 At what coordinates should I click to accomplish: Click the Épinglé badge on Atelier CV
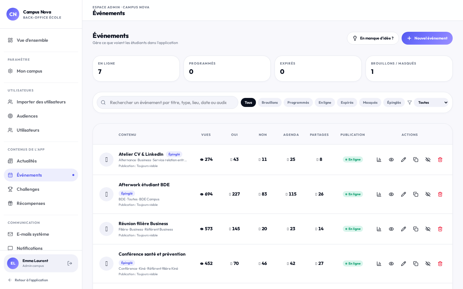pyautogui.click(x=174, y=154)
